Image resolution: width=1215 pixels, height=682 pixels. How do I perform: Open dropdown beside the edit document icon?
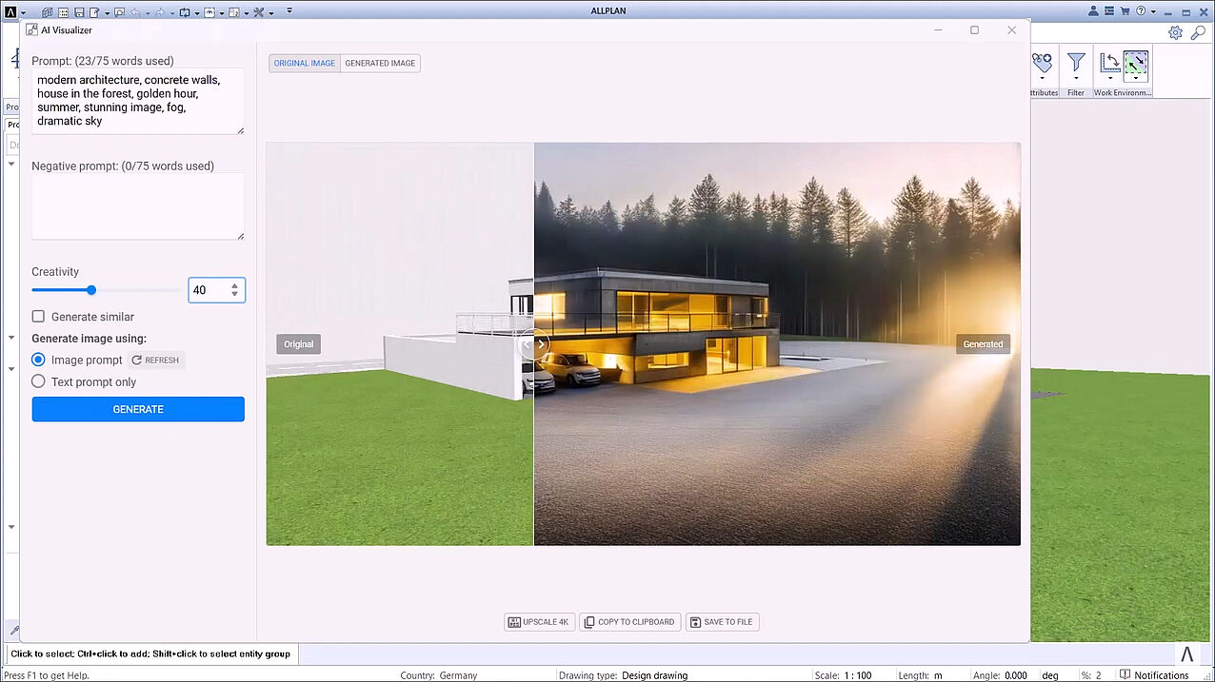[x=107, y=13]
